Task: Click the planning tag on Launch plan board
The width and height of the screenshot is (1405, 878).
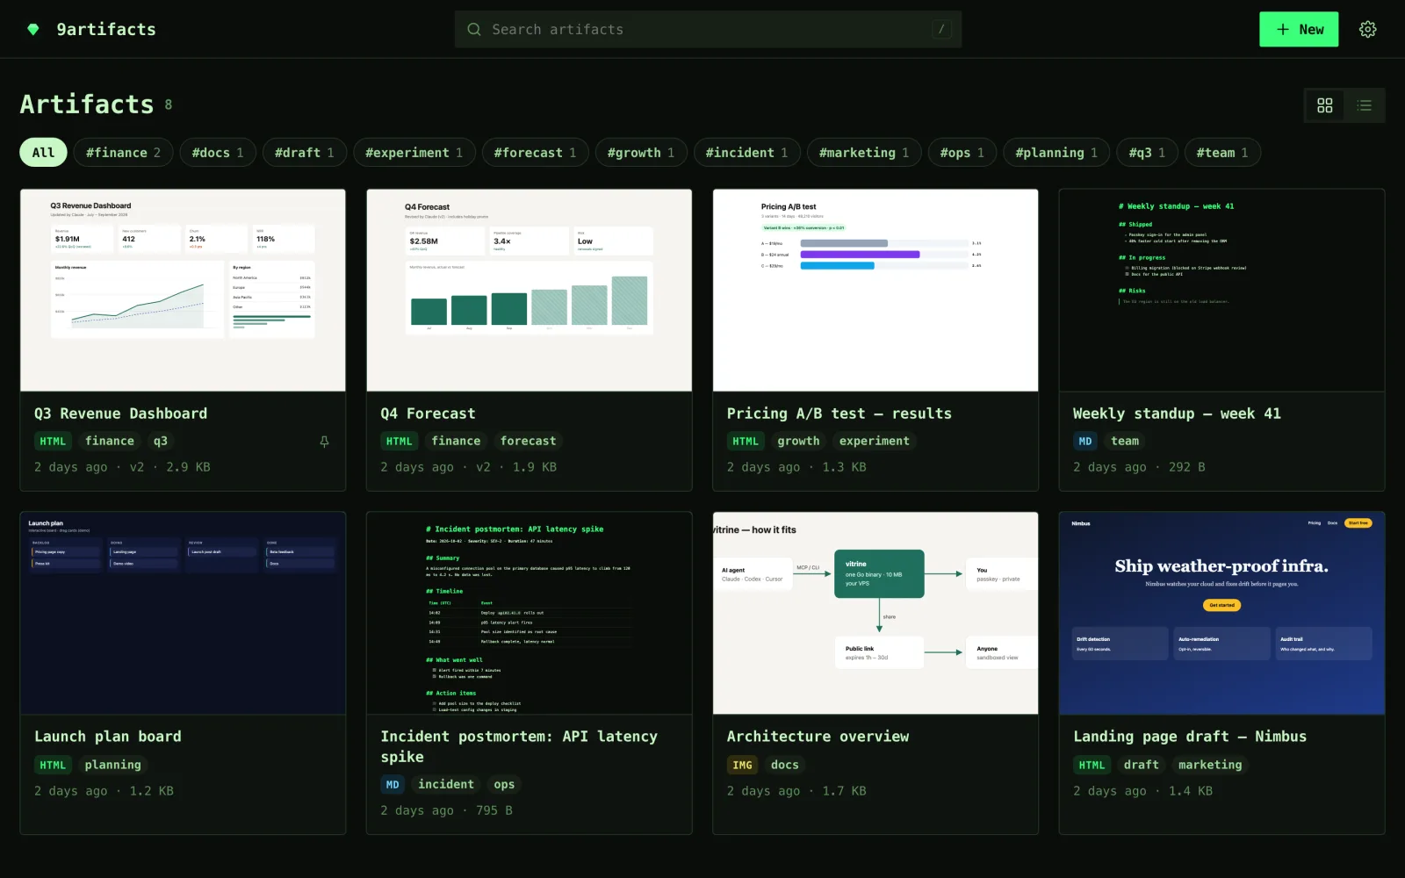Action: coord(112,765)
